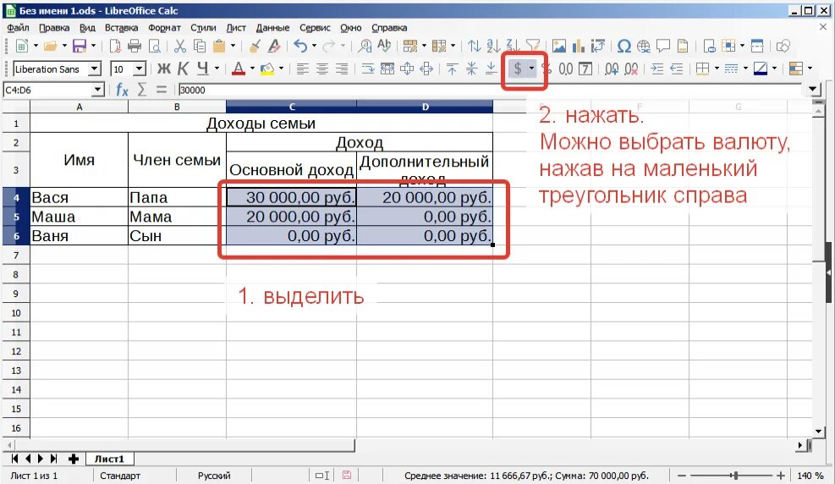The height and width of the screenshot is (484, 835).
Task: Expand Name Box C4:D6 dropdown
Action: (97, 90)
